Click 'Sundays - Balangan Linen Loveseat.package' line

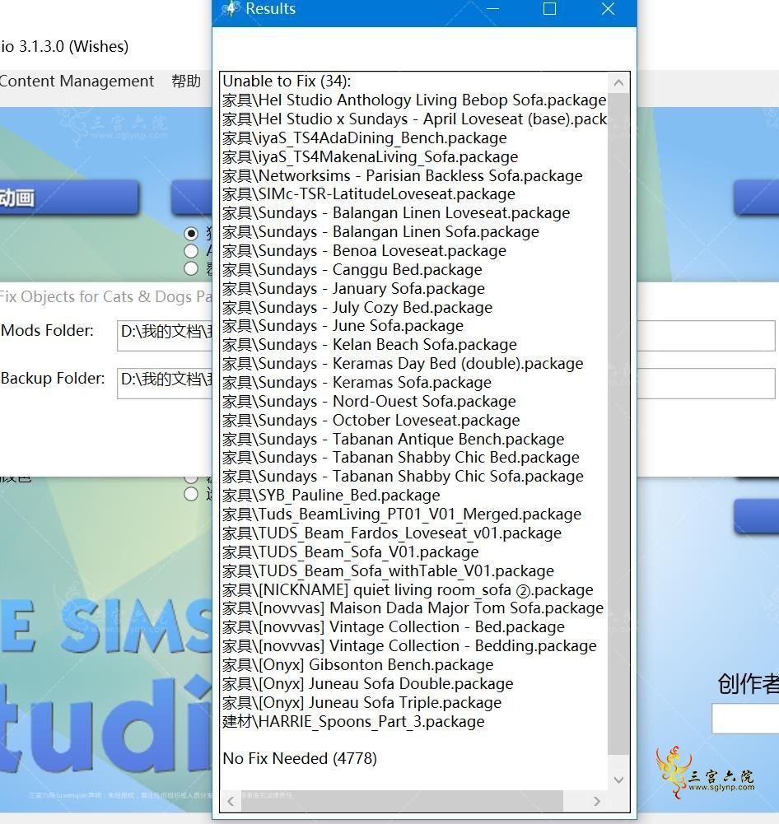click(396, 213)
